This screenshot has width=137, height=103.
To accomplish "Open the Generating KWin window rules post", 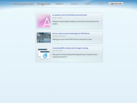I will pyautogui.click(x=70, y=48).
